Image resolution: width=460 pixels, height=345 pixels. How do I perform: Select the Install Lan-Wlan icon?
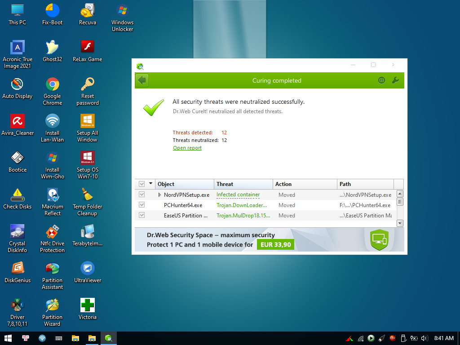click(x=52, y=128)
